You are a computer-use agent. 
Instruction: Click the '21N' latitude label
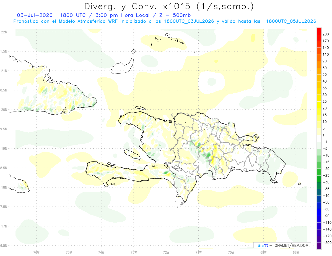tap(4, 71)
